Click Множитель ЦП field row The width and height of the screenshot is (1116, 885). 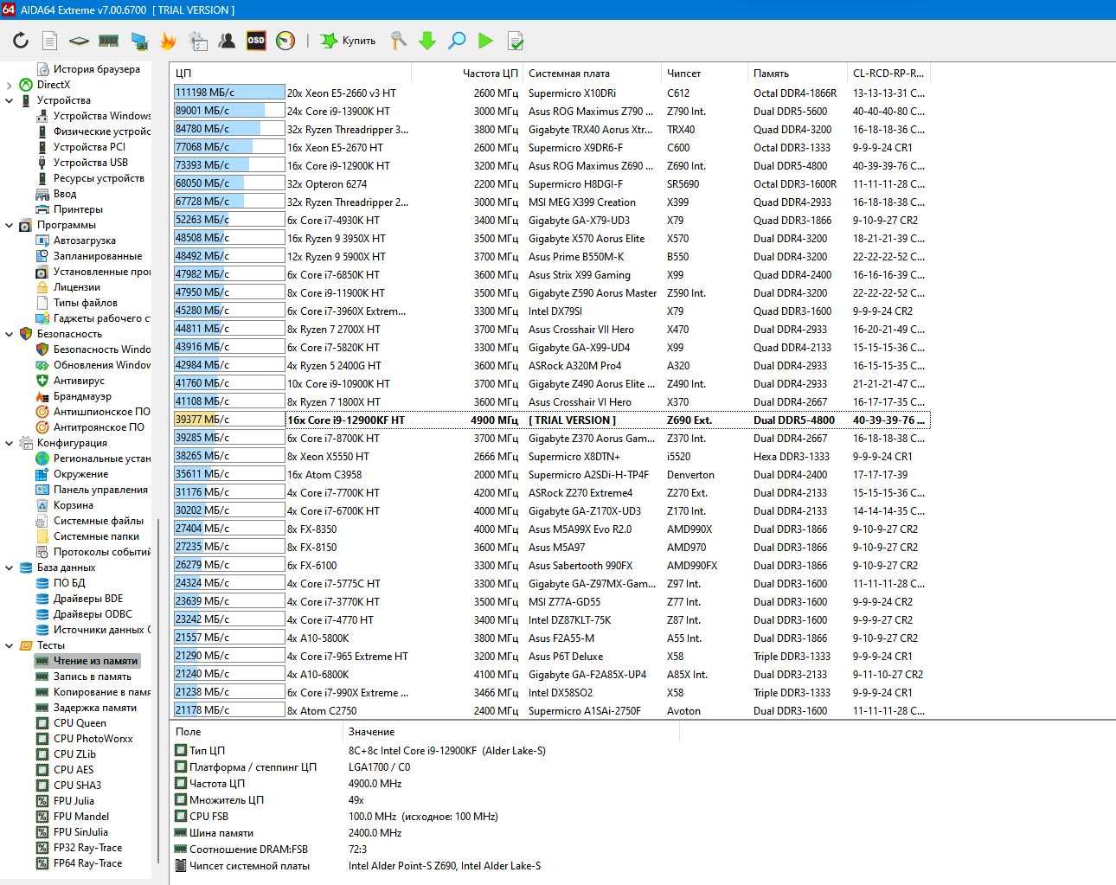tap(268, 800)
